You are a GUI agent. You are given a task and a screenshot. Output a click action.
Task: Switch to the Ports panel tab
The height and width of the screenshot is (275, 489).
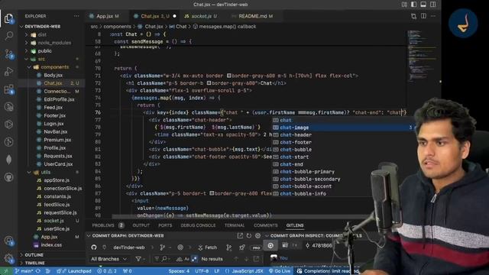(x=165, y=225)
